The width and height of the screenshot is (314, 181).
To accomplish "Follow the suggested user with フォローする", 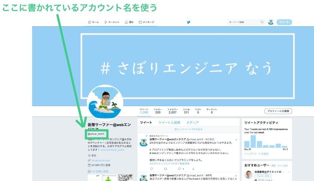I will [263, 176].
